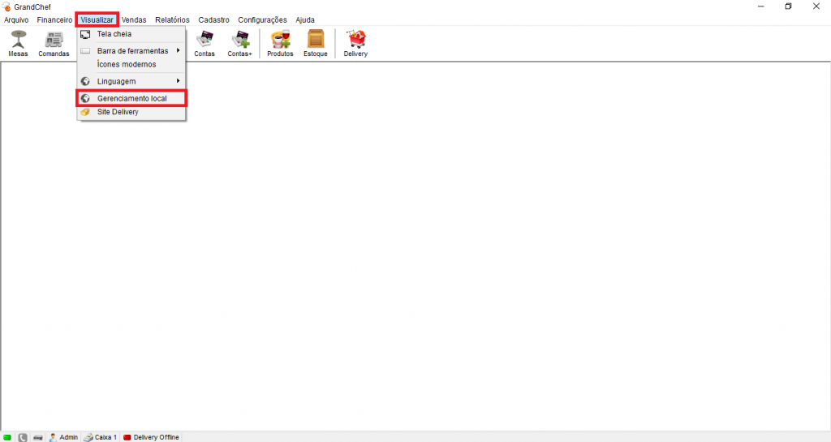Open the Configurações menu
This screenshot has width=831, height=442.
[262, 19]
